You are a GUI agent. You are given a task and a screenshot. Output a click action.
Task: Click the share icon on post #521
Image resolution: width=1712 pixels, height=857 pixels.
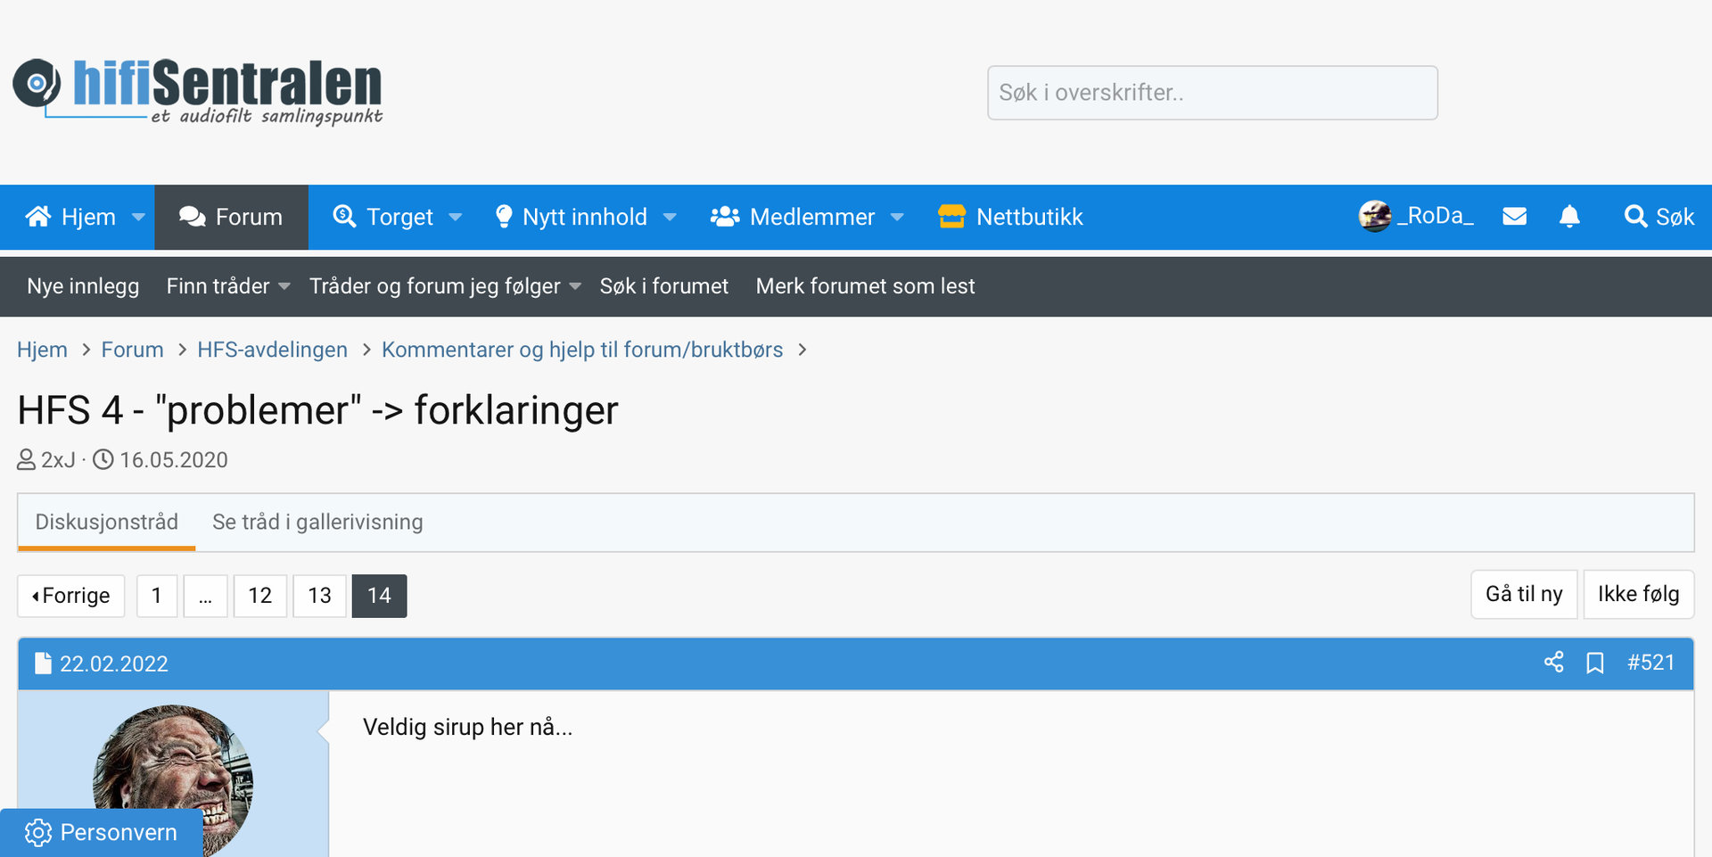[1553, 663]
